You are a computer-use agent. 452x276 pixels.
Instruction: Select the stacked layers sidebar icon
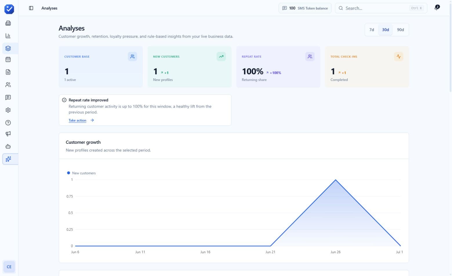[x=8, y=48]
